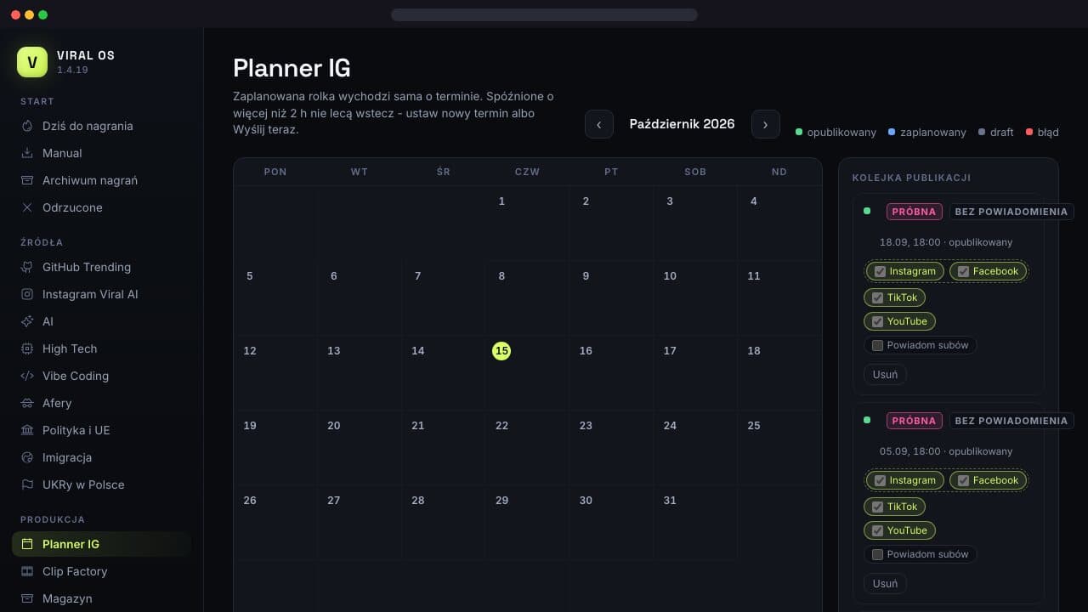The height and width of the screenshot is (612, 1088).
Task: Select the AI sparkle icon
Action: coord(26,321)
